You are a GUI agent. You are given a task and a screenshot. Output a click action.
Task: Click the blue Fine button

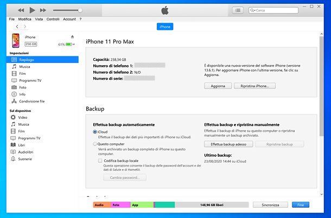(301, 204)
